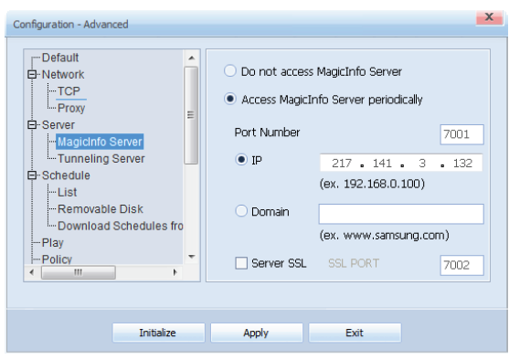This screenshot has width=509, height=360.
Task: Click the second IP octet 141
Action: tap(382, 163)
